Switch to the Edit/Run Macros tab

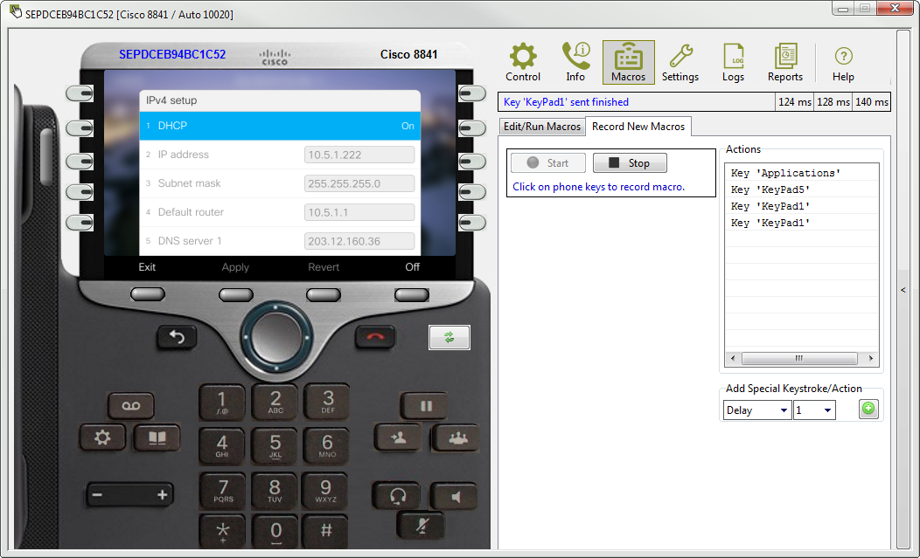[x=541, y=126]
